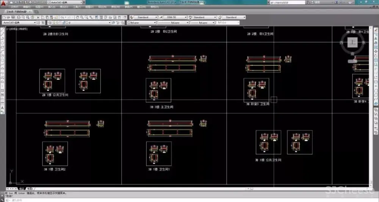Click the Paste clipboard icon
The width and height of the screenshot is (379, 202).
click(x=47, y=17)
